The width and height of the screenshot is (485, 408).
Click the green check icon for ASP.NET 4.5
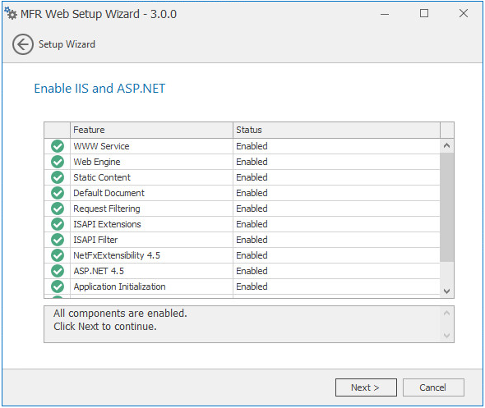[58, 271]
